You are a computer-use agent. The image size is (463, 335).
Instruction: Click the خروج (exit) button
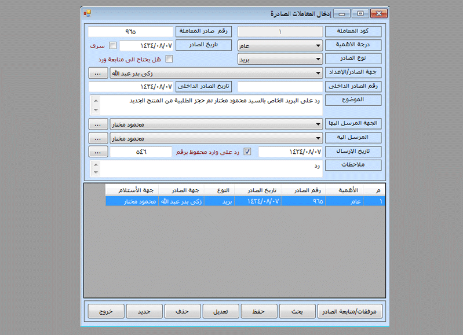(x=106, y=311)
